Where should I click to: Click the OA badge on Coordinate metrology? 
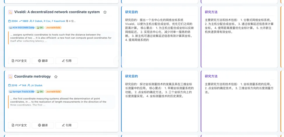pos(40,92)
